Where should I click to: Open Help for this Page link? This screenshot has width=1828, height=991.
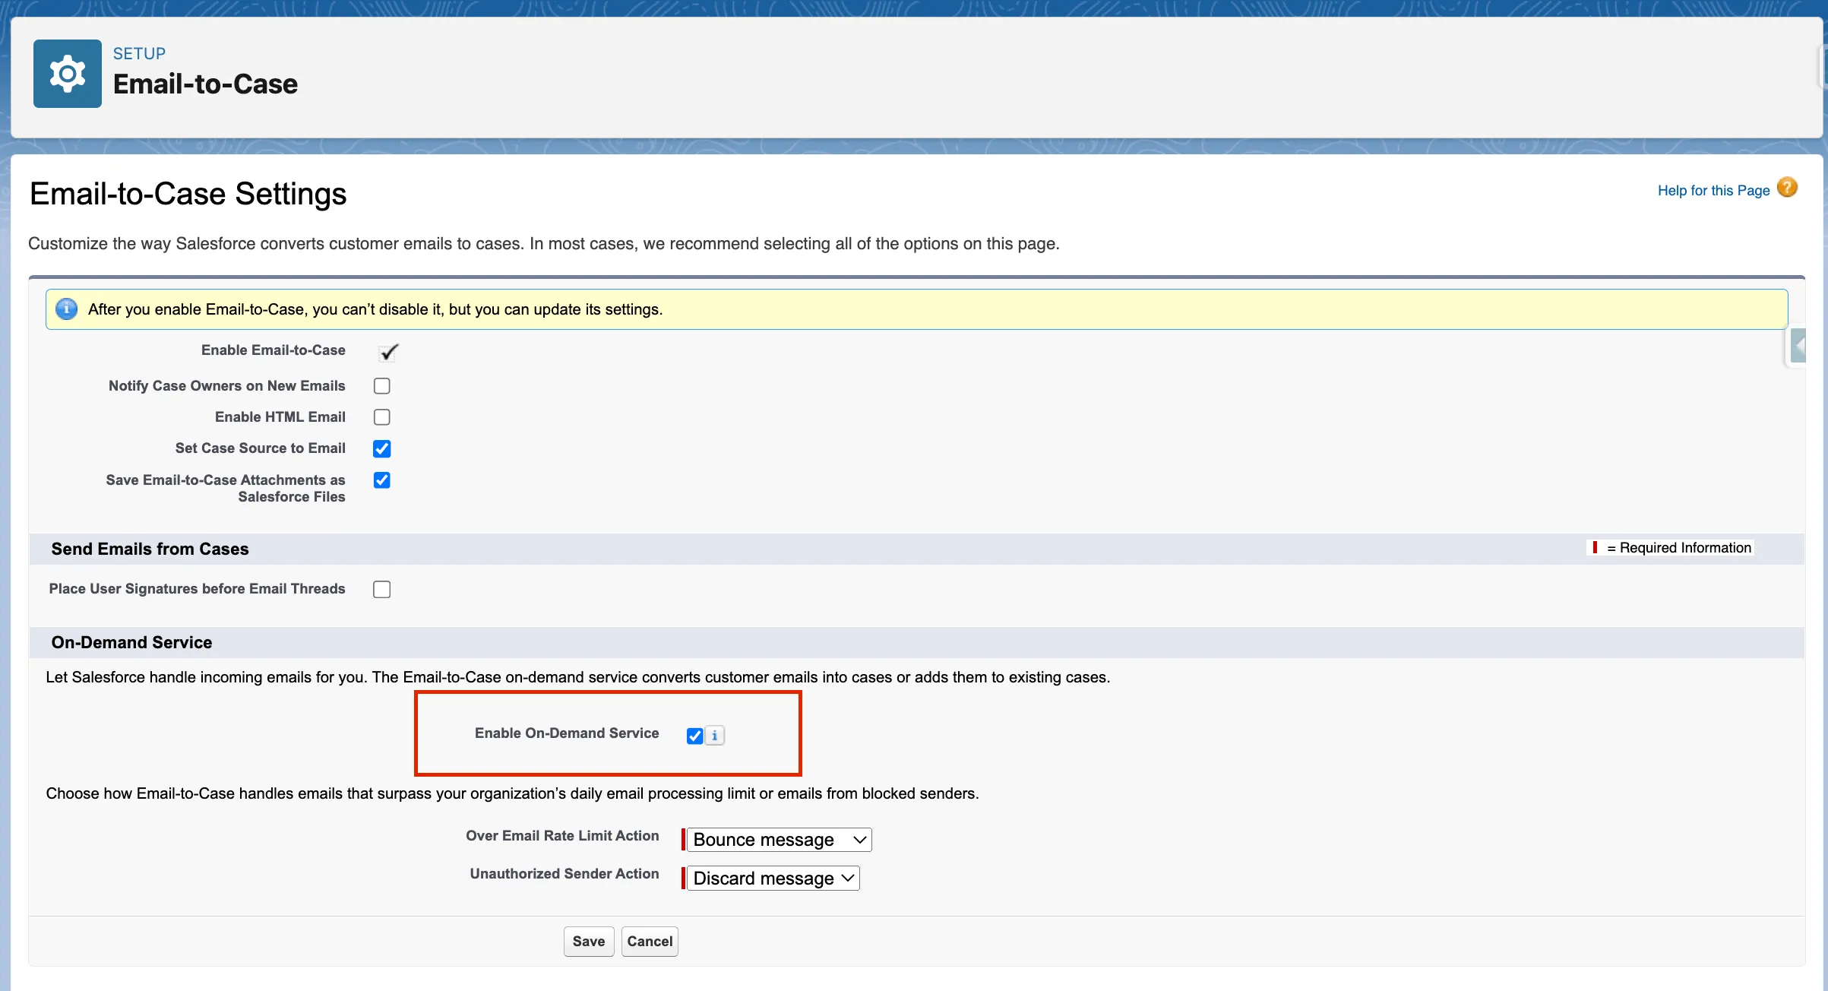[x=1713, y=191]
